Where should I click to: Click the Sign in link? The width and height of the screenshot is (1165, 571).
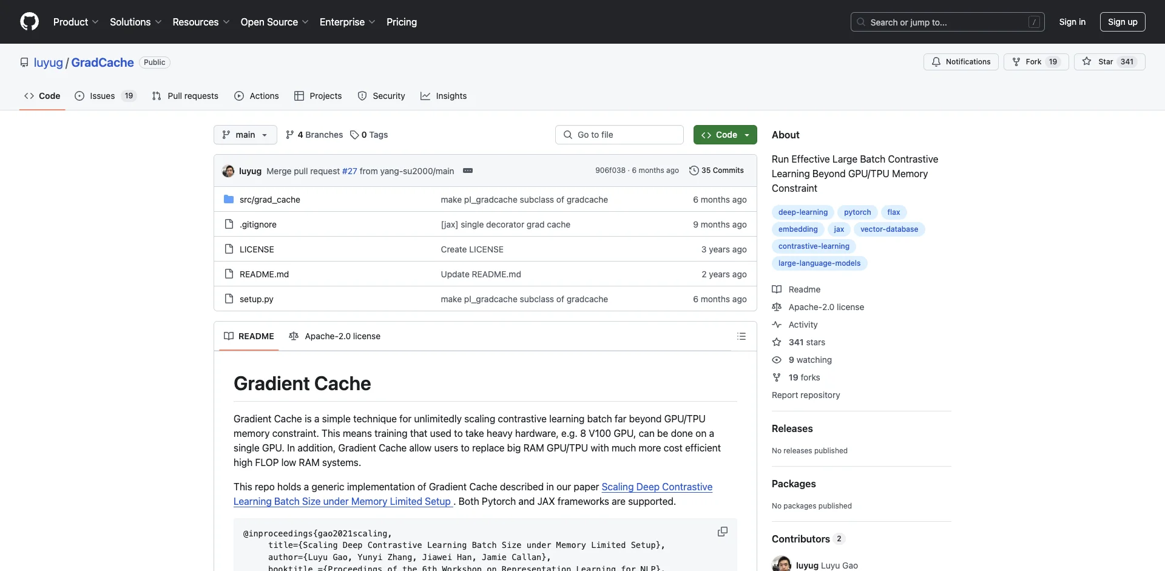tap(1072, 22)
